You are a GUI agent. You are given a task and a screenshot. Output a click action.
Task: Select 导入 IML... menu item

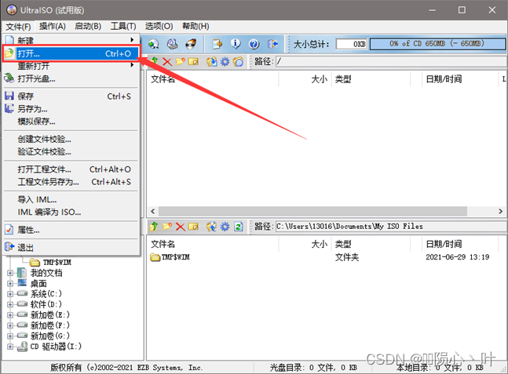[71, 199]
